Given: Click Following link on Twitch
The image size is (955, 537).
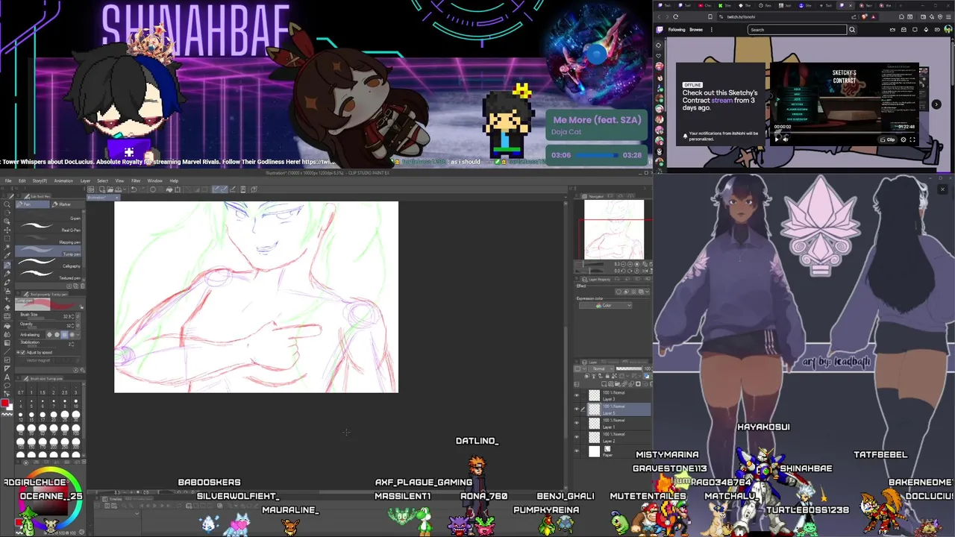Looking at the screenshot, I should [677, 30].
